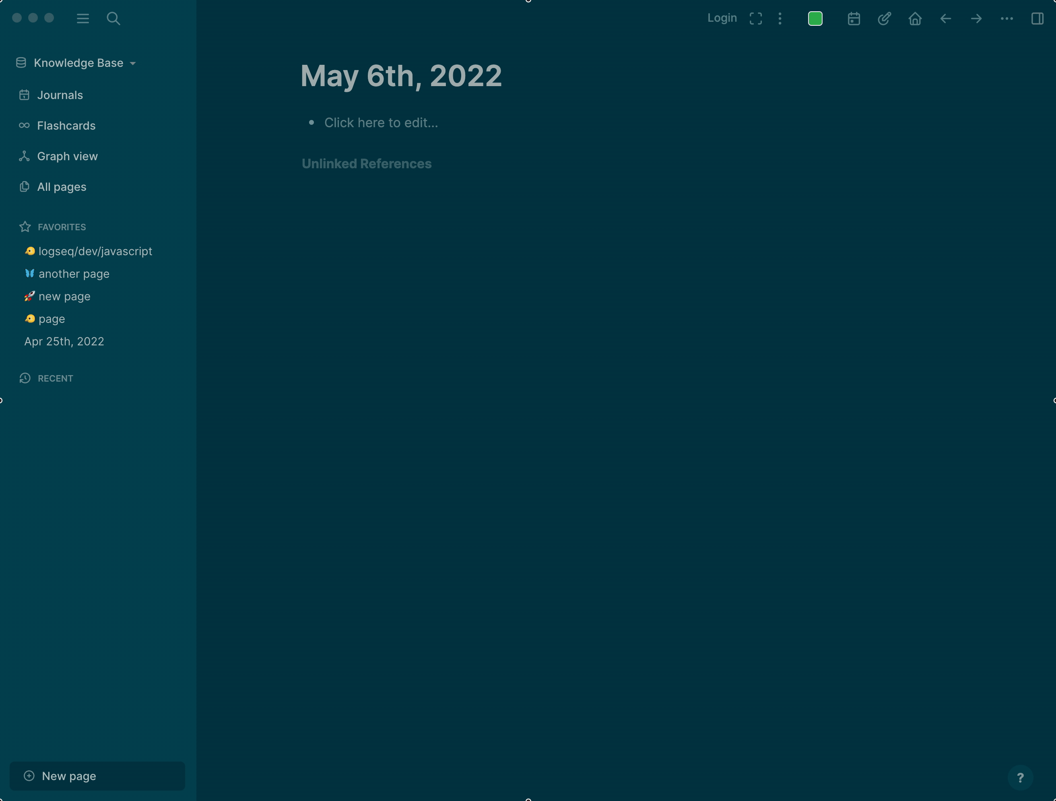Open logseq/dev/javascript favorite page
The width and height of the screenshot is (1056, 801).
pos(94,251)
